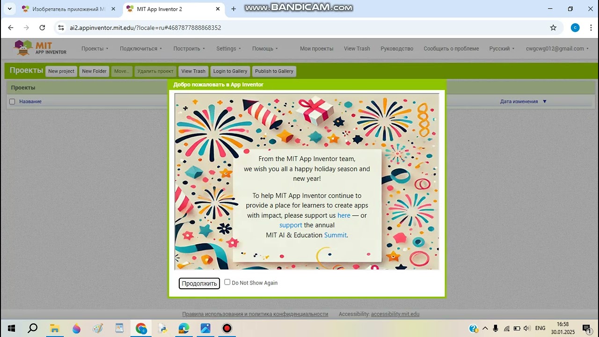Image resolution: width=599 pixels, height=337 pixels.
Task: Click the Удалить проект button
Action: pyautogui.click(x=155, y=71)
